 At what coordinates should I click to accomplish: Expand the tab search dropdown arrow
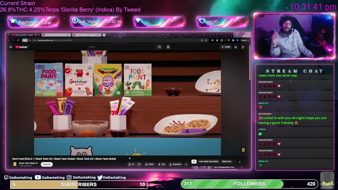click(9, 35)
